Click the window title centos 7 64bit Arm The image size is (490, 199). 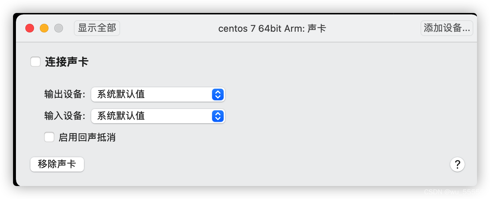point(261,28)
